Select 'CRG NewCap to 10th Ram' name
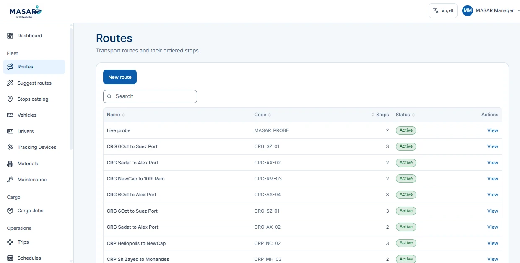Screen dimensions: 520x263 (x=136, y=179)
